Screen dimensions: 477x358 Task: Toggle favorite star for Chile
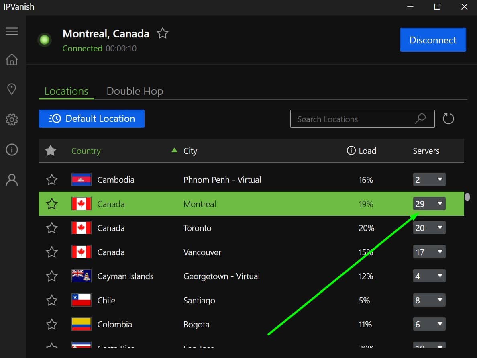[x=52, y=300]
